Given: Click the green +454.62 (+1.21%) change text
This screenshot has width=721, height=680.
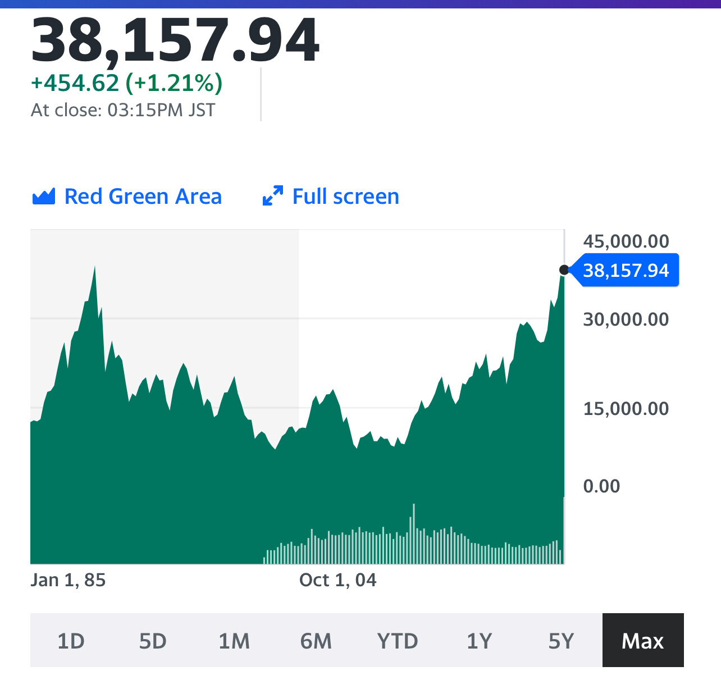Looking at the screenshot, I should (127, 83).
